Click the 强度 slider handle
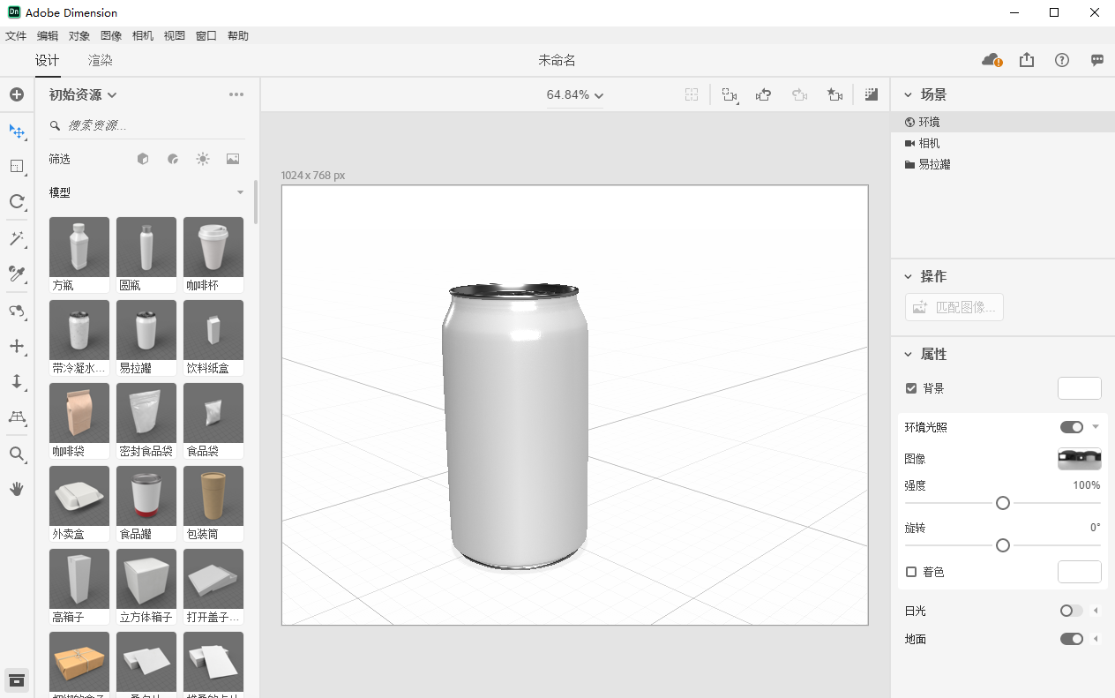This screenshot has width=1115, height=698. pyautogui.click(x=1002, y=503)
